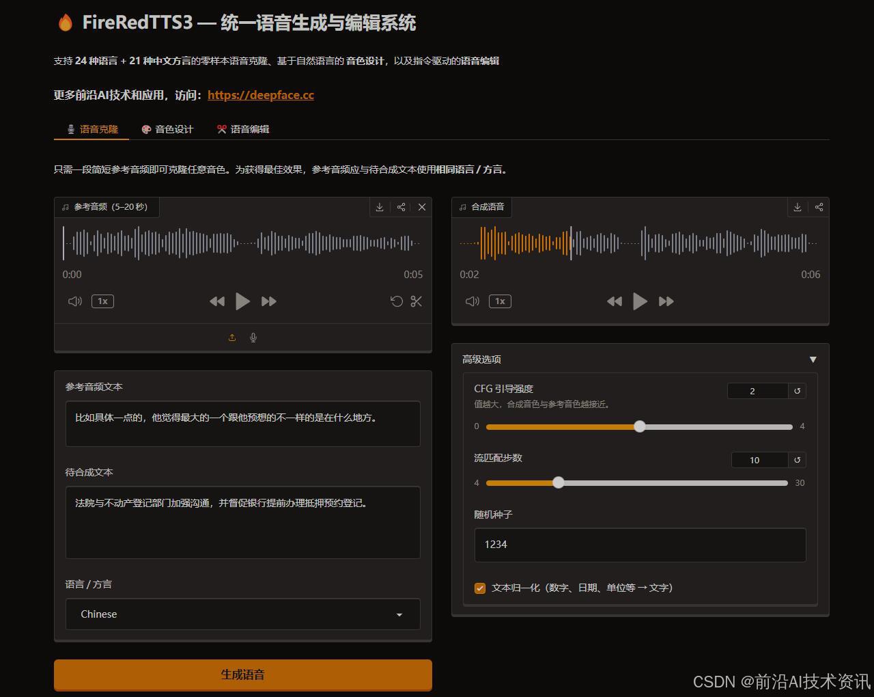Edit the 随机种子 seed field
874x697 pixels.
coord(640,545)
